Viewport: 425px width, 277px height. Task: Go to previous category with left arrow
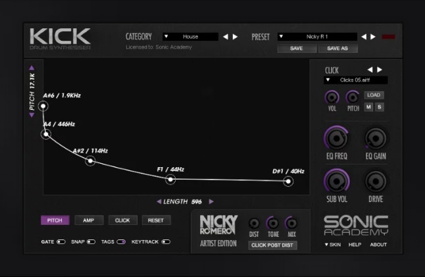pyautogui.click(x=226, y=37)
